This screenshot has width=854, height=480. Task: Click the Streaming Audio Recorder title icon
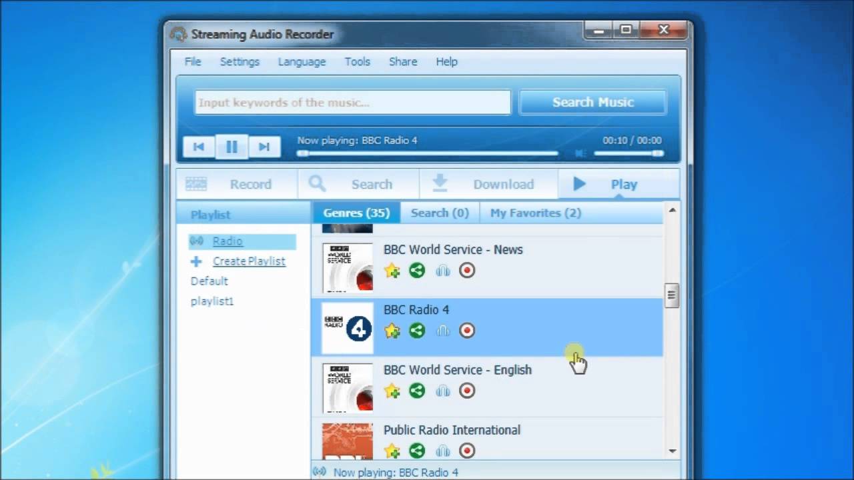[177, 34]
